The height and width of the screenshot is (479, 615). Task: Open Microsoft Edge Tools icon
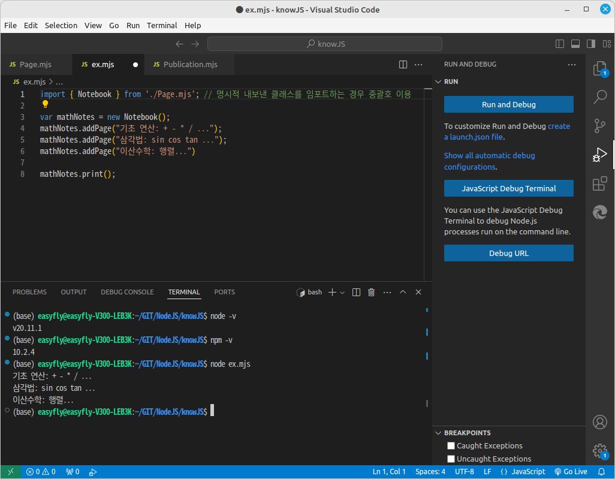599,212
